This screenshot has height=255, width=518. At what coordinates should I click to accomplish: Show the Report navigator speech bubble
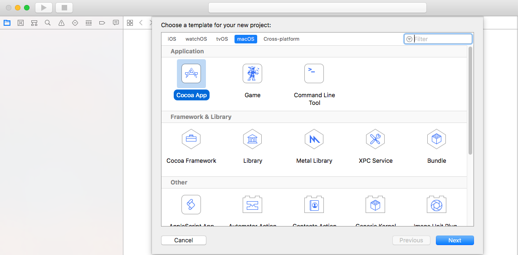click(116, 23)
